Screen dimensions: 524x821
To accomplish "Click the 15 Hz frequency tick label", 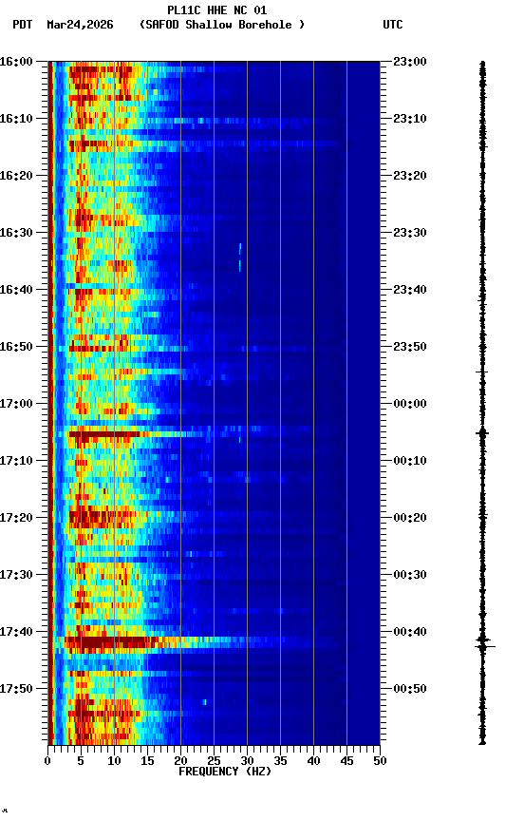I will pyautogui.click(x=147, y=761).
